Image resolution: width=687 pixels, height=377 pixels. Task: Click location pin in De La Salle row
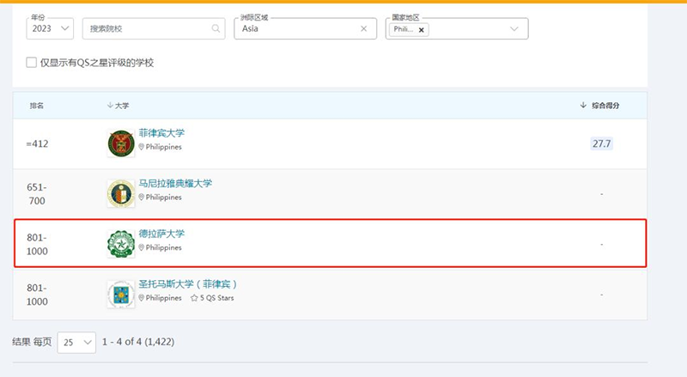142,247
